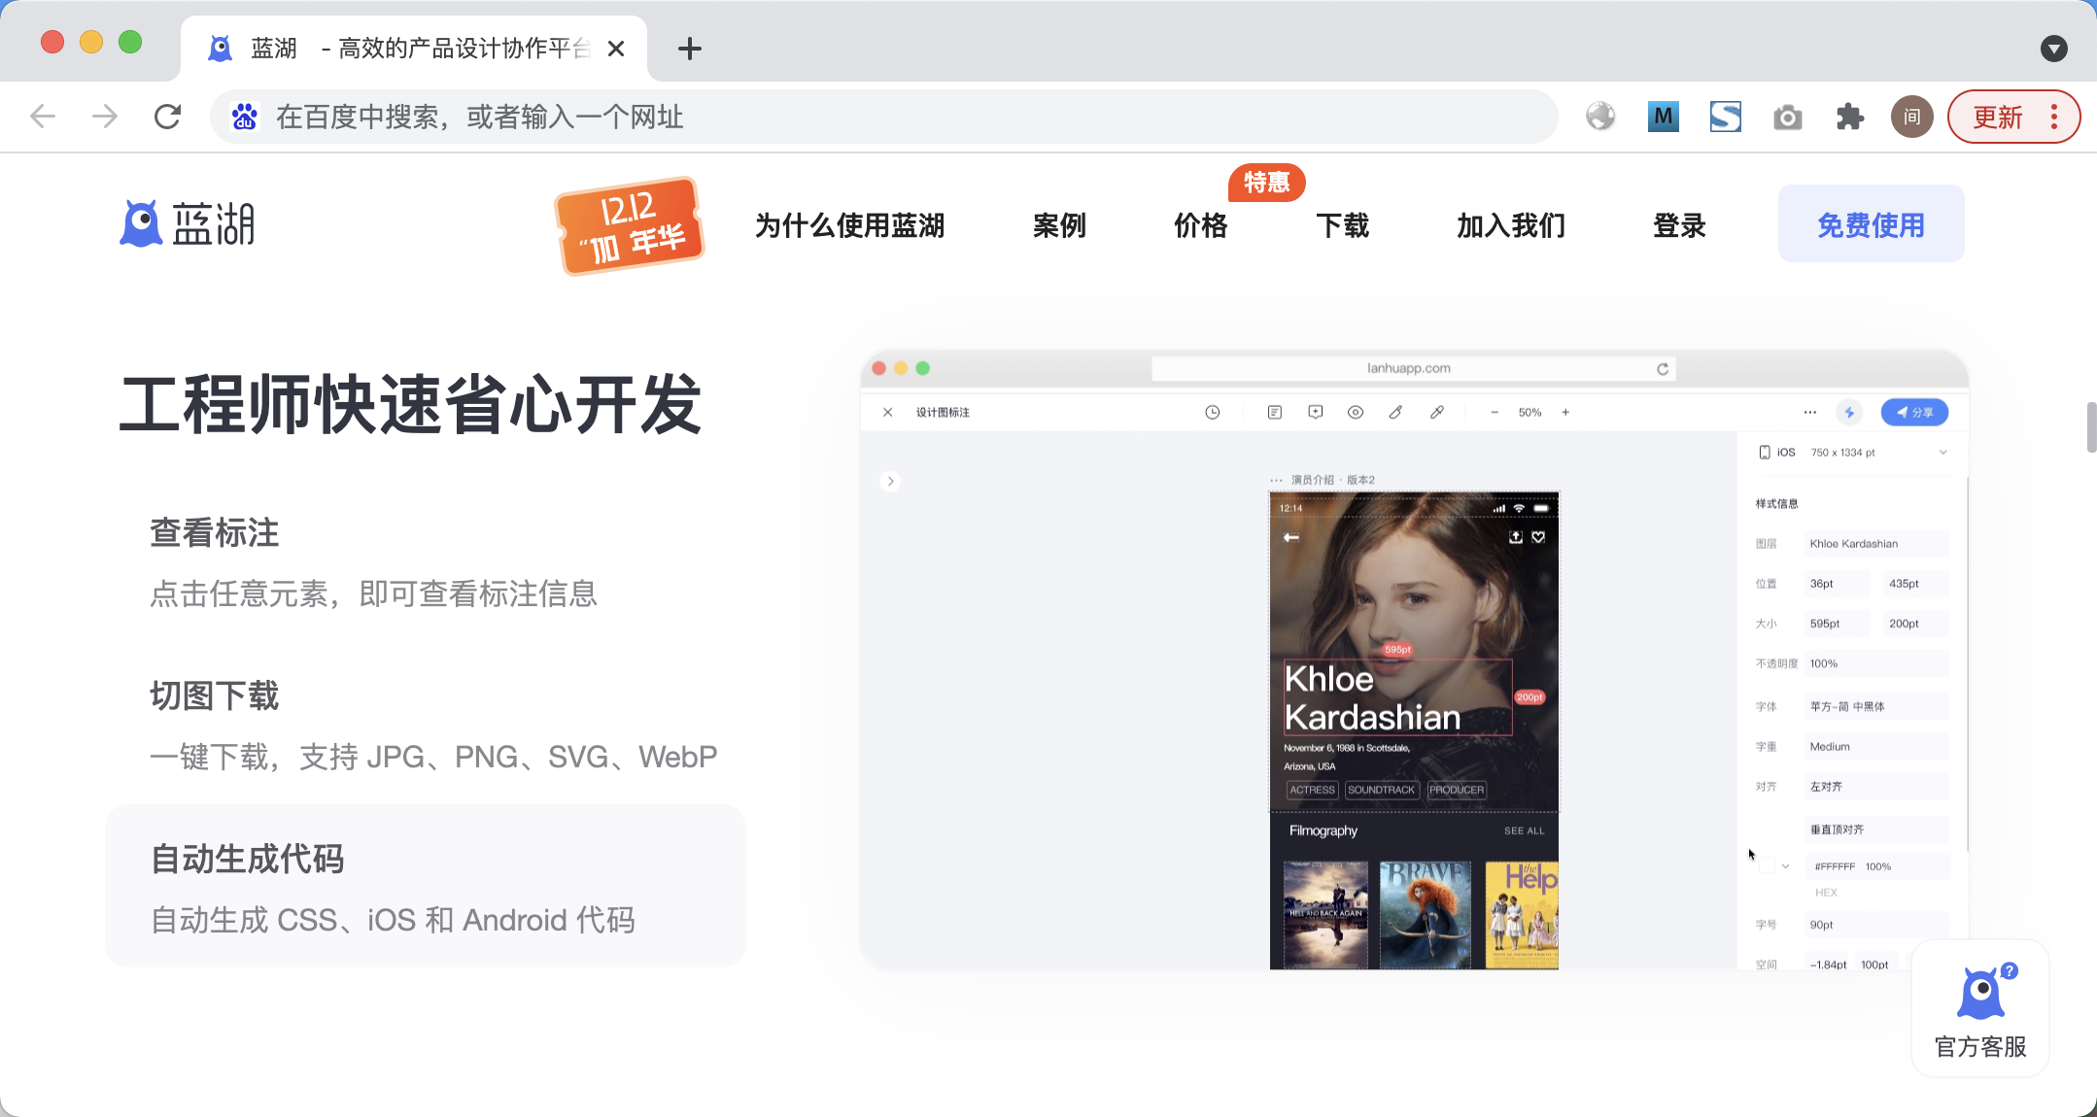Click the 下载 navigation item

[1342, 224]
